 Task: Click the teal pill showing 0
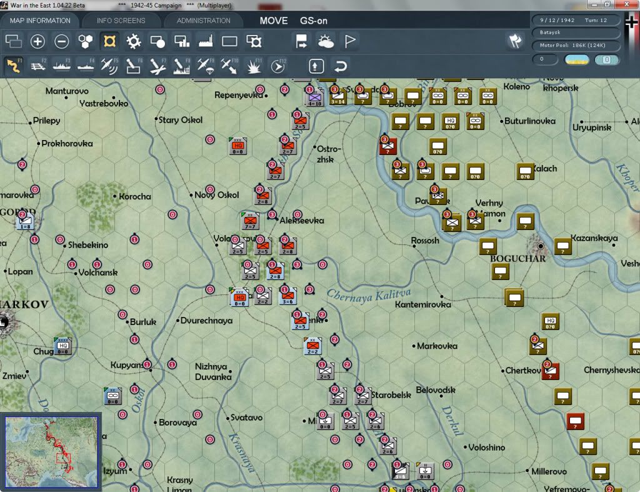(606, 59)
